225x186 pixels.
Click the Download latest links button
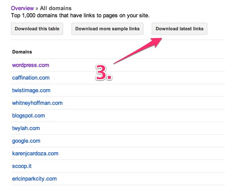180,29
